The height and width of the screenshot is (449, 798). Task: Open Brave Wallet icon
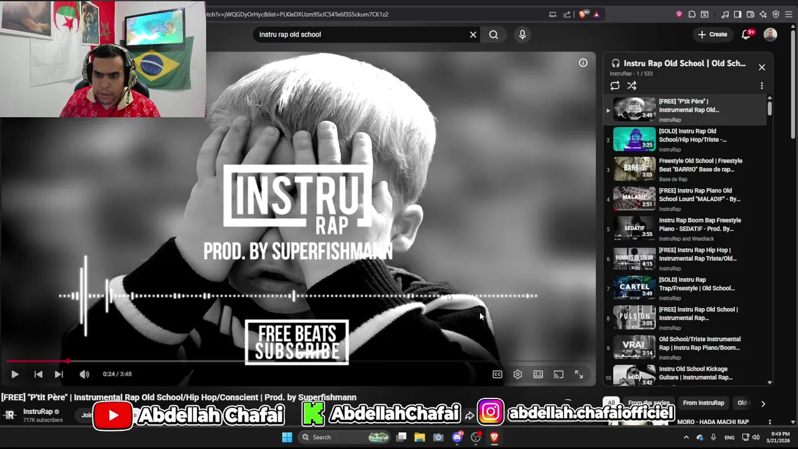[x=751, y=14]
